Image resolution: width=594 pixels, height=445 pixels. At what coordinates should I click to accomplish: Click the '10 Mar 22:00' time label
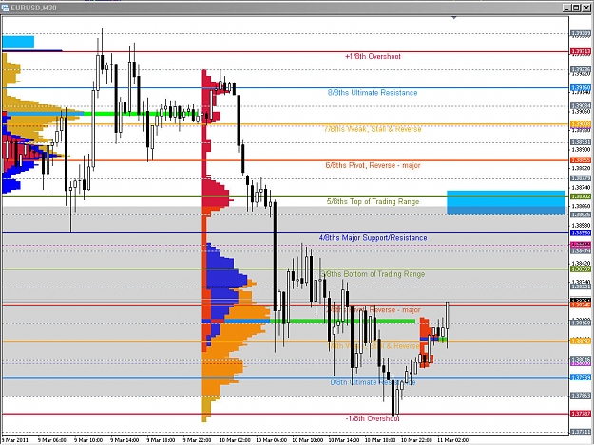pyautogui.click(x=416, y=440)
